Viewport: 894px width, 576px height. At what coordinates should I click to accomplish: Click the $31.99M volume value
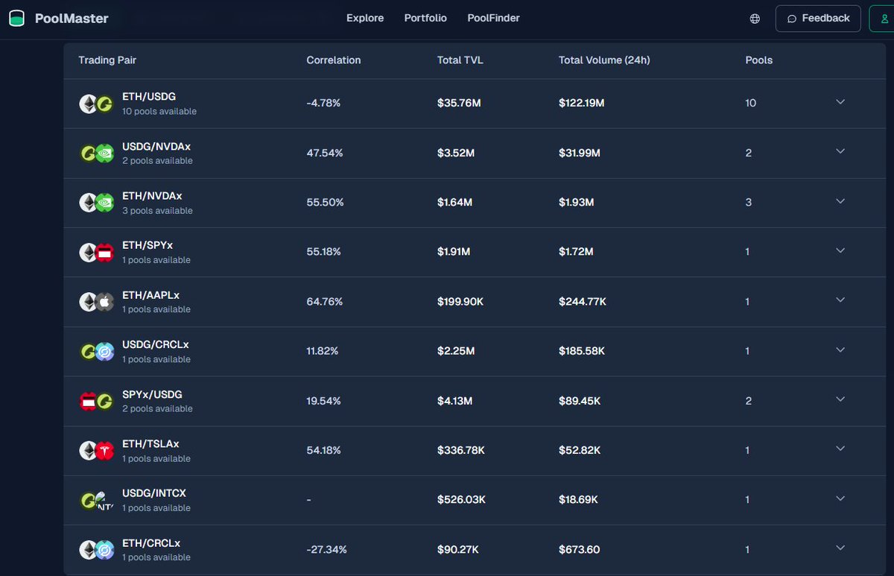click(580, 153)
